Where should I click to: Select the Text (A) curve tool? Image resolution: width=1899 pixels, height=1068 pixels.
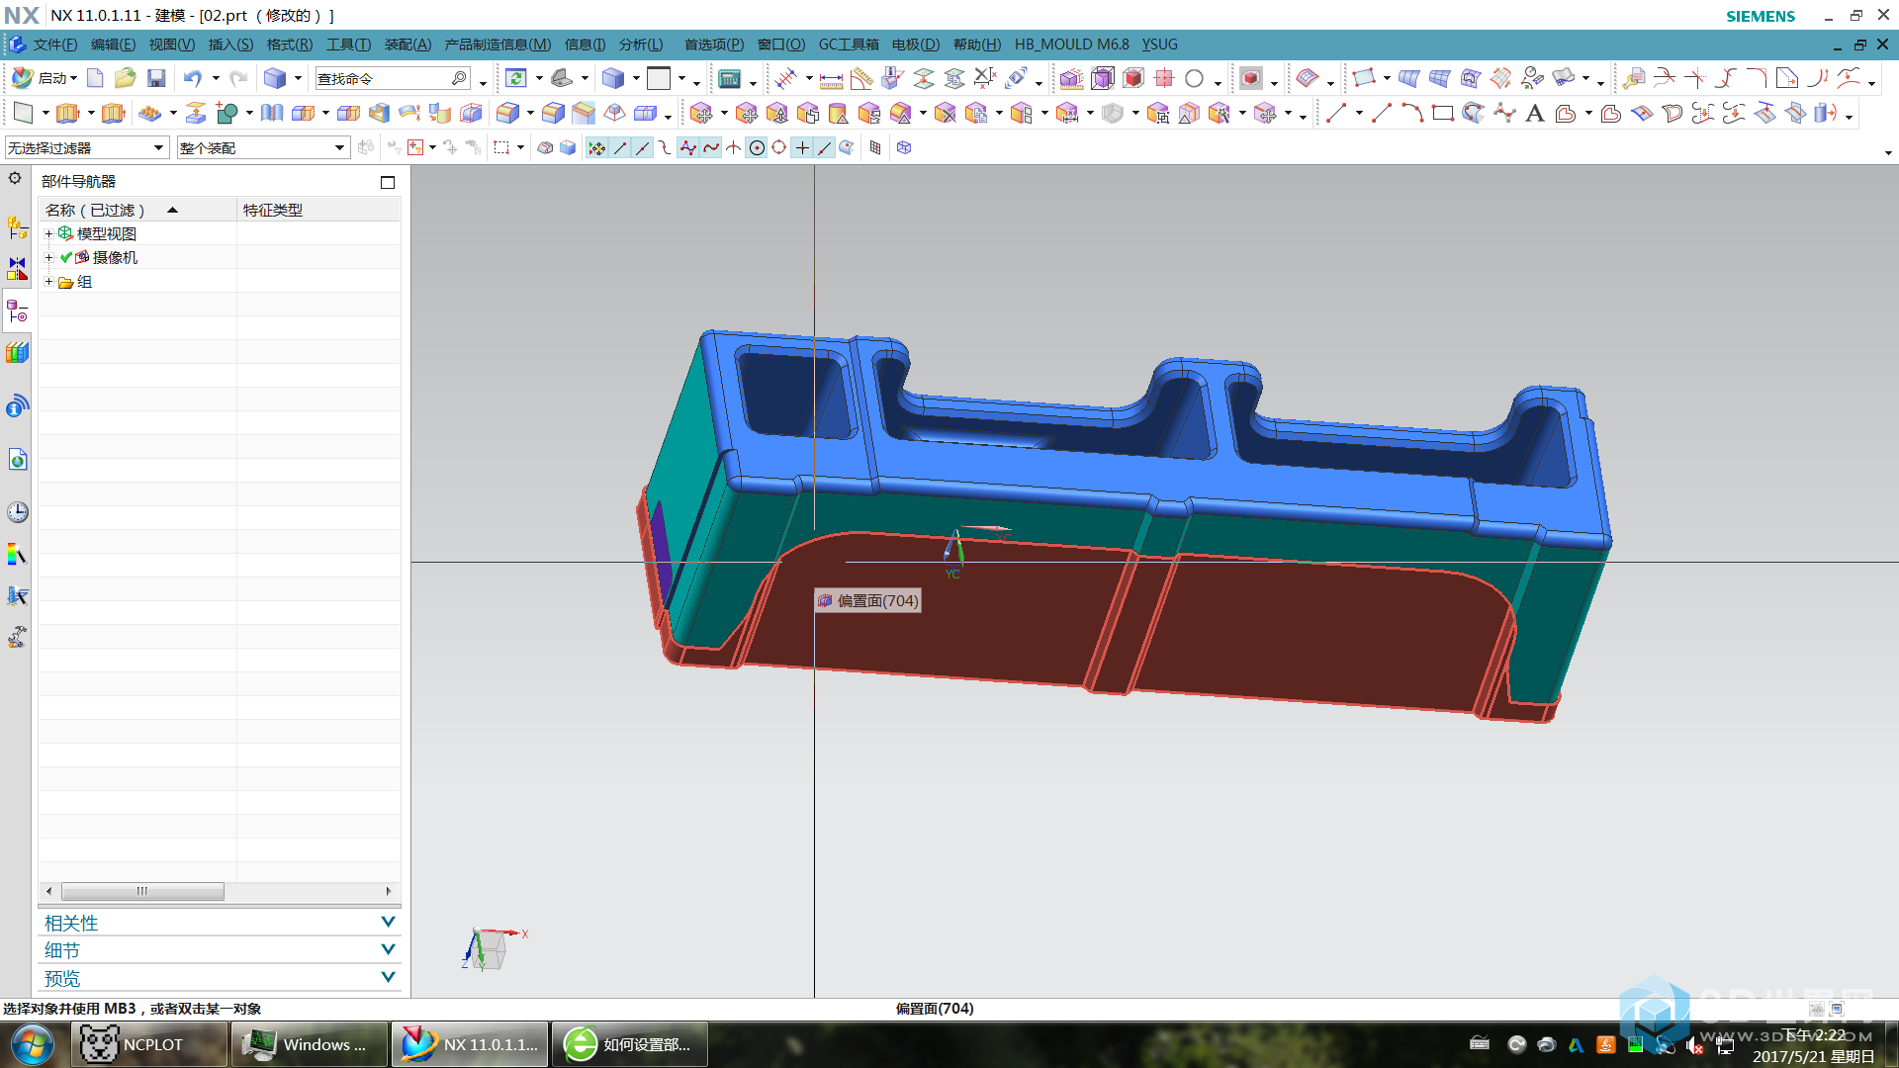click(x=1534, y=114)
